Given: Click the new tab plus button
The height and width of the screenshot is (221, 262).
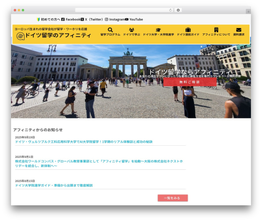Looking at the screenshot, I should [x=248, y=11].
